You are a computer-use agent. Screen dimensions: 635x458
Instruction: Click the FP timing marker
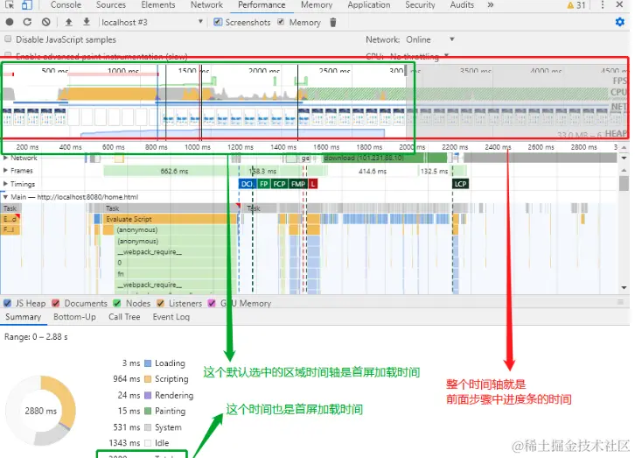pyautogui.click(x=263, y=184)
